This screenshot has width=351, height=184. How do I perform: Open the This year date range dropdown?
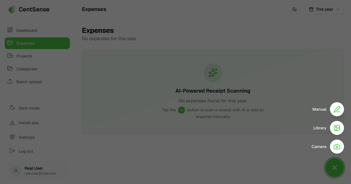(324, 9)
